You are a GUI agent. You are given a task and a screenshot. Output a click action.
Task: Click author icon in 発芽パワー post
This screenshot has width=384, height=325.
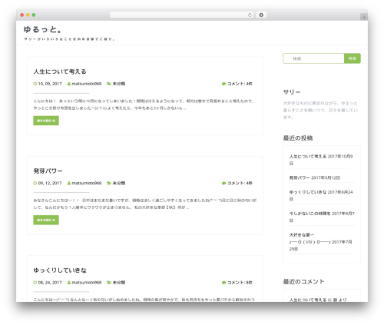pyautogui.click(x=69, y=183)
